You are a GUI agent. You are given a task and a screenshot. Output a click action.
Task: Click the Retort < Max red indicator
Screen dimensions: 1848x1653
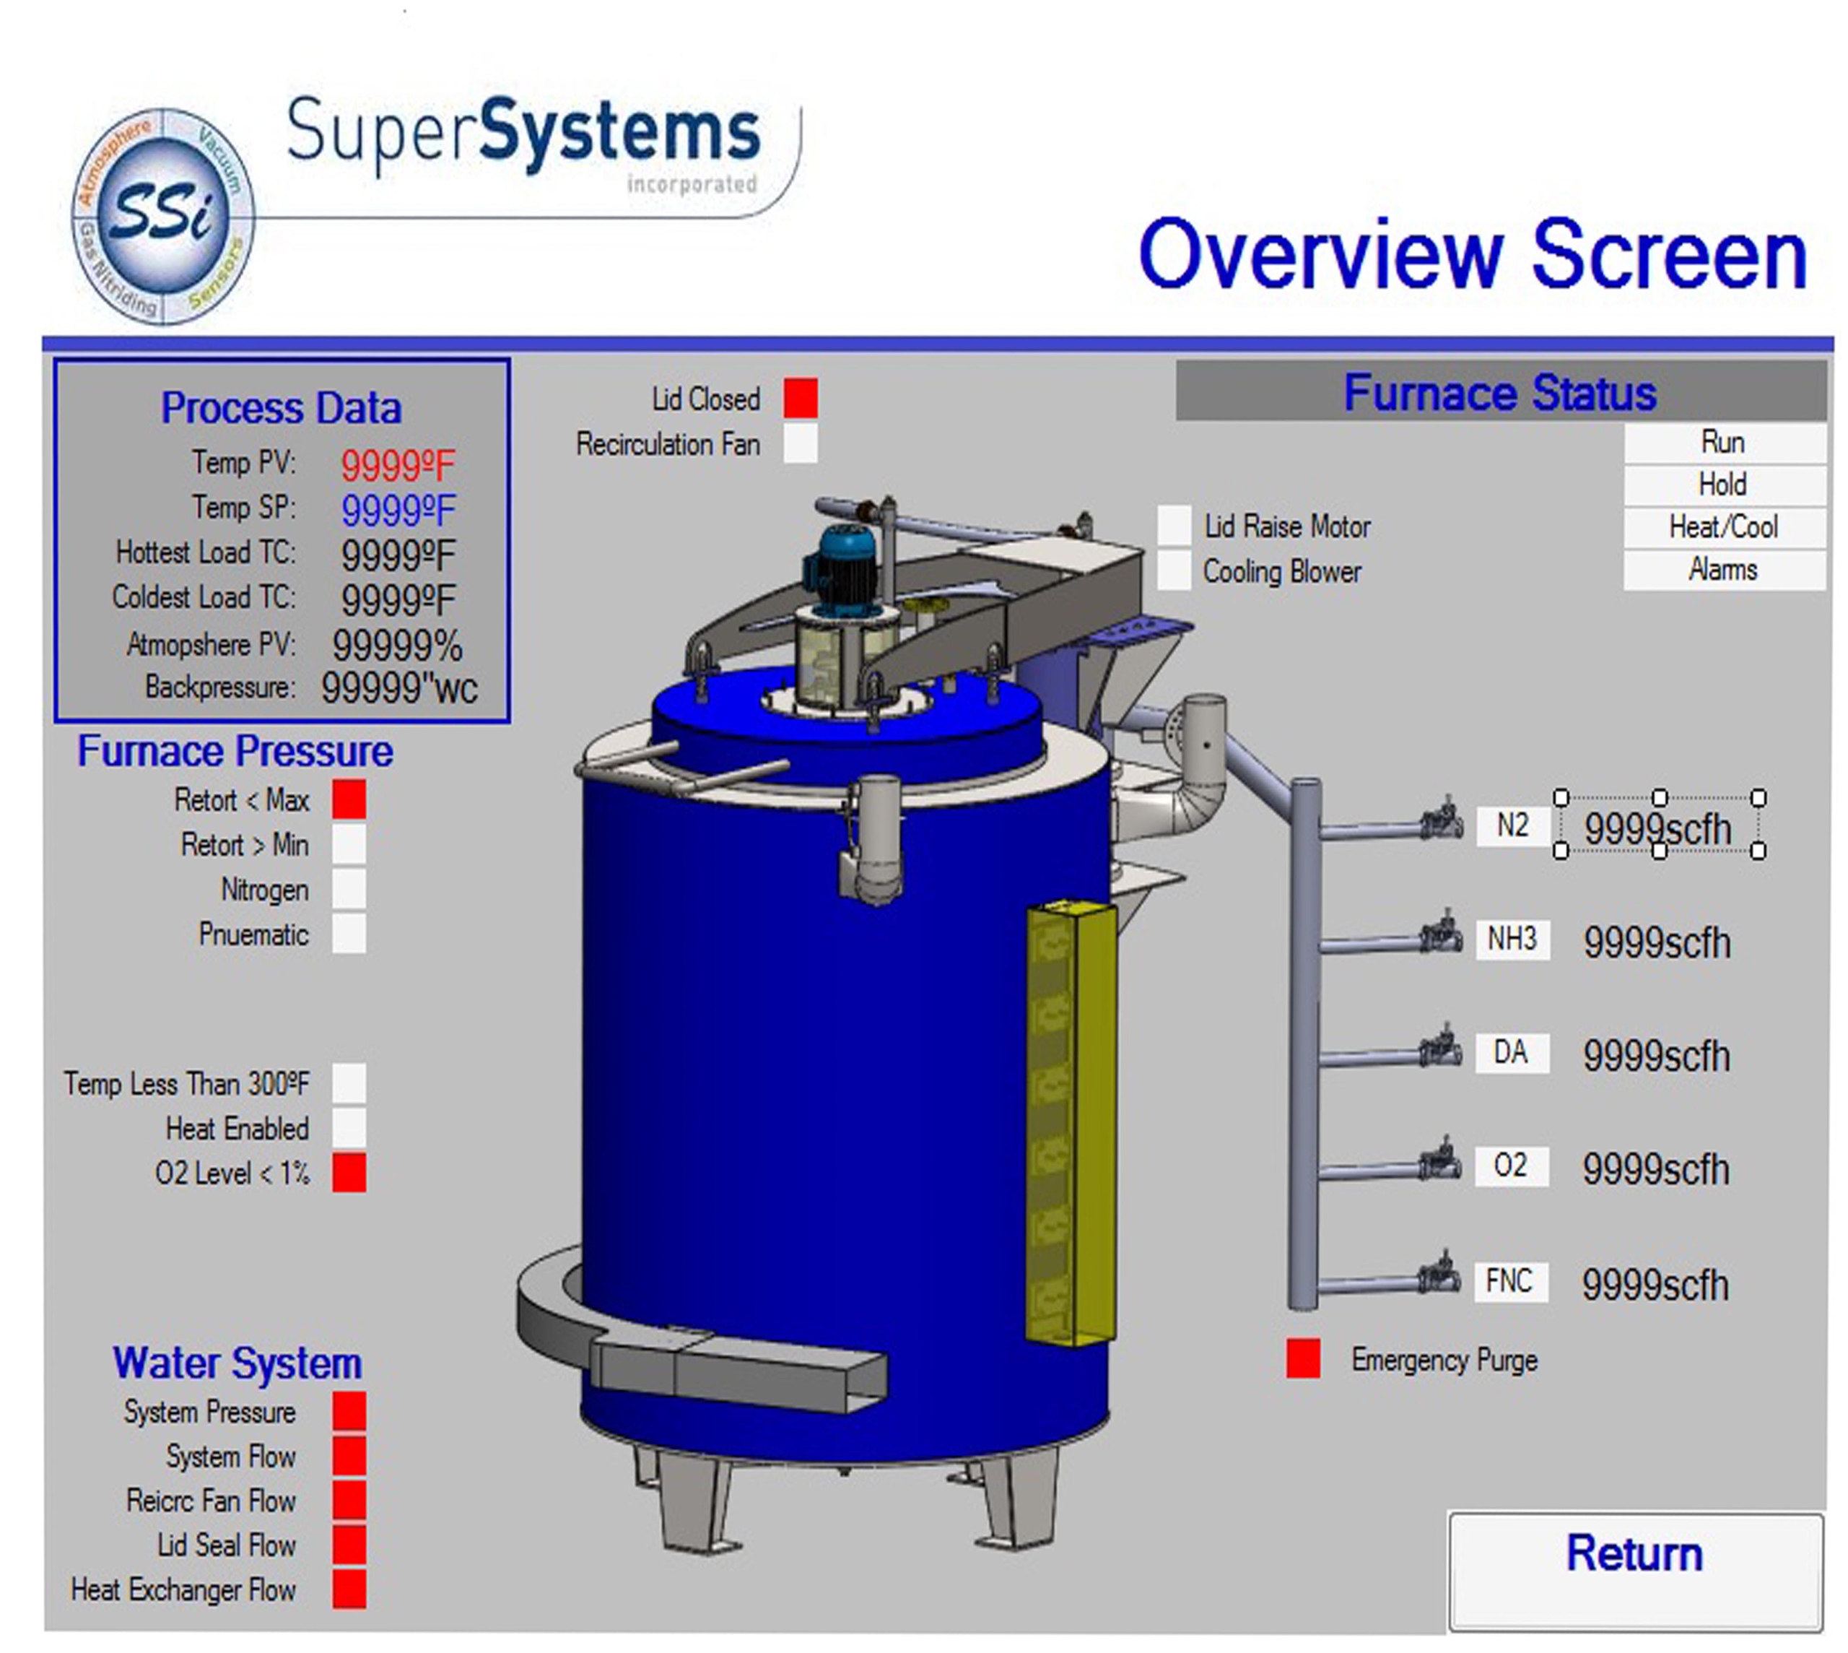point(349,799)
